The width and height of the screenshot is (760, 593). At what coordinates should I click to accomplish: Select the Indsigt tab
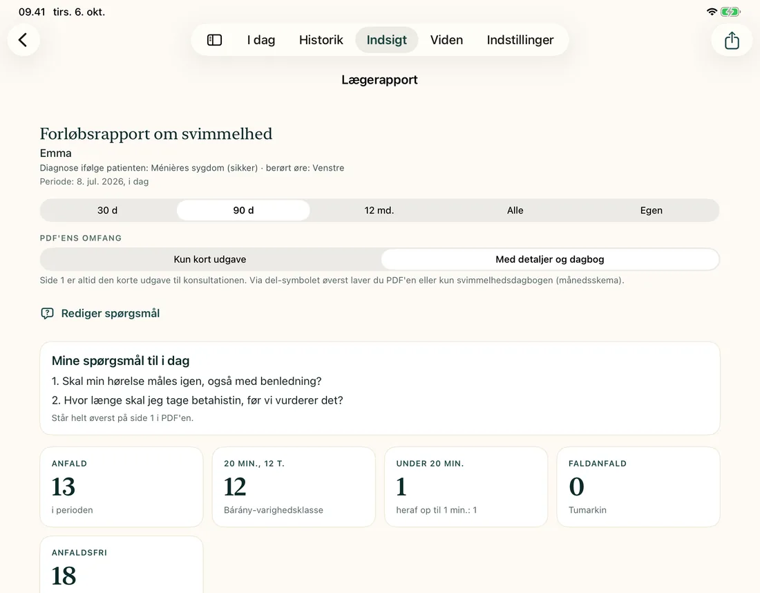pyautogui.click(x=386, y=40)
